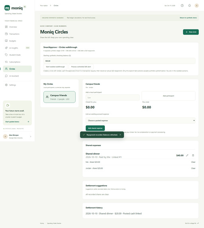Open AI Insights section

tap(18, 48)
